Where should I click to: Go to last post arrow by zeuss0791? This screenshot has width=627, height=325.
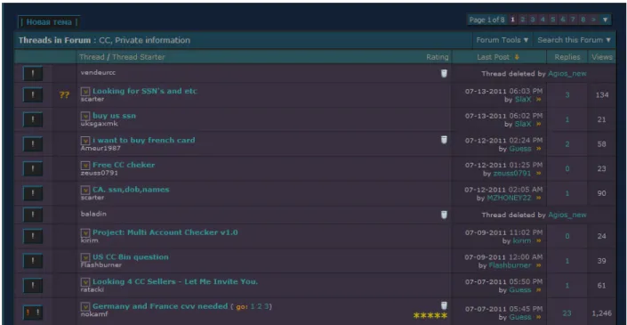538,174
